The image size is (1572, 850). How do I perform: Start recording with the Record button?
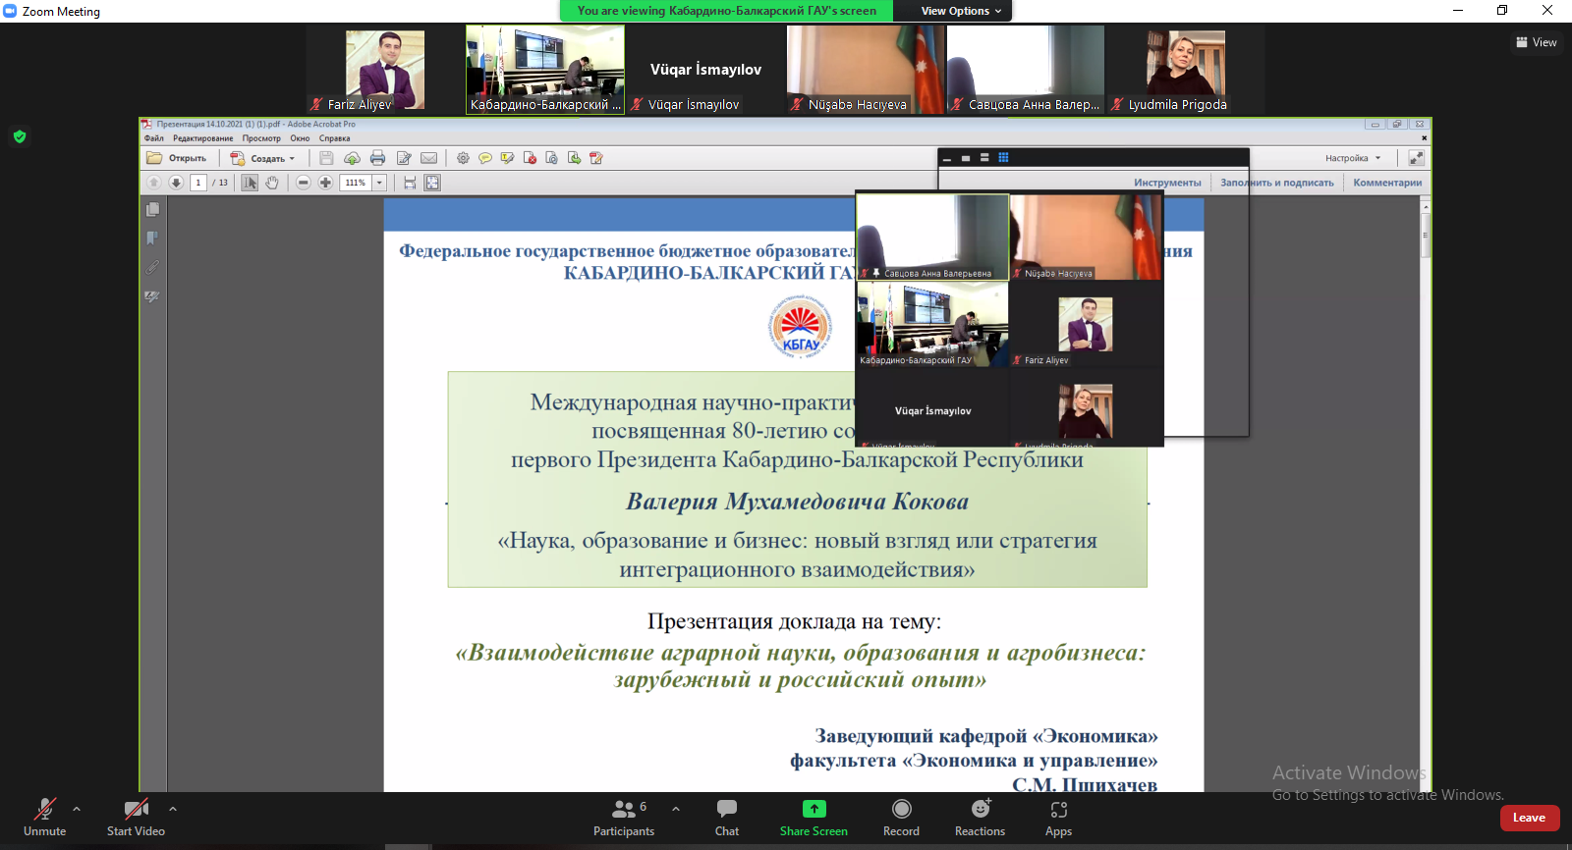901,817
